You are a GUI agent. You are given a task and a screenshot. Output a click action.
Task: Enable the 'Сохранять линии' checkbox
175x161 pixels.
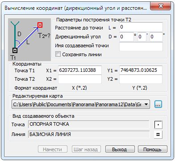[58, 54]
